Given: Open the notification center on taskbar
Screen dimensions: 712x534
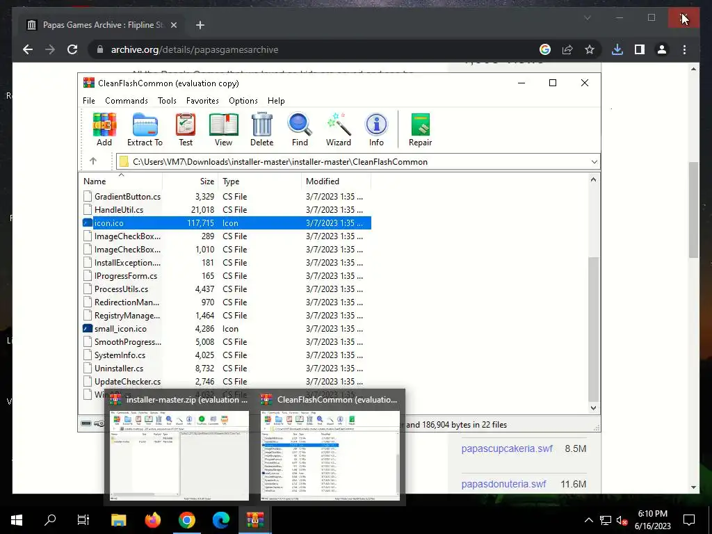Looking at the screenshot, I should coord(689,520).
